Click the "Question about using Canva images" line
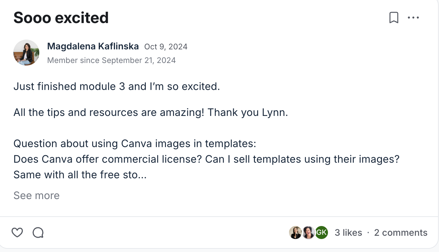Screen dimensions: 439x252 (135, 144)
